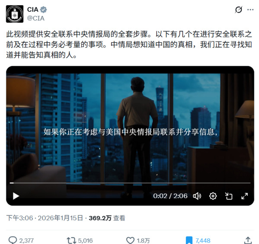The width and height of the screenshot is (259, 244).
Task: Expand the video to fullscreen
Action: (x=244, y=196)
